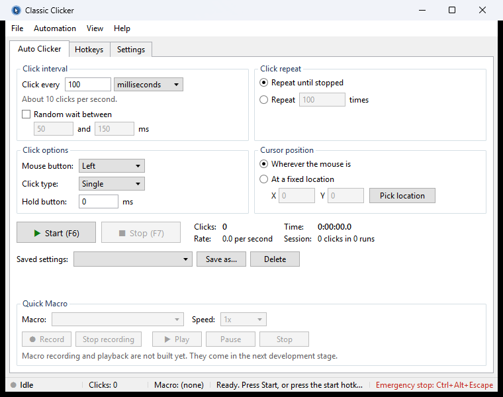Click the Emergency stop hotkey status text
Viewport: 503px width, 397px height.
tap(434, 385)
